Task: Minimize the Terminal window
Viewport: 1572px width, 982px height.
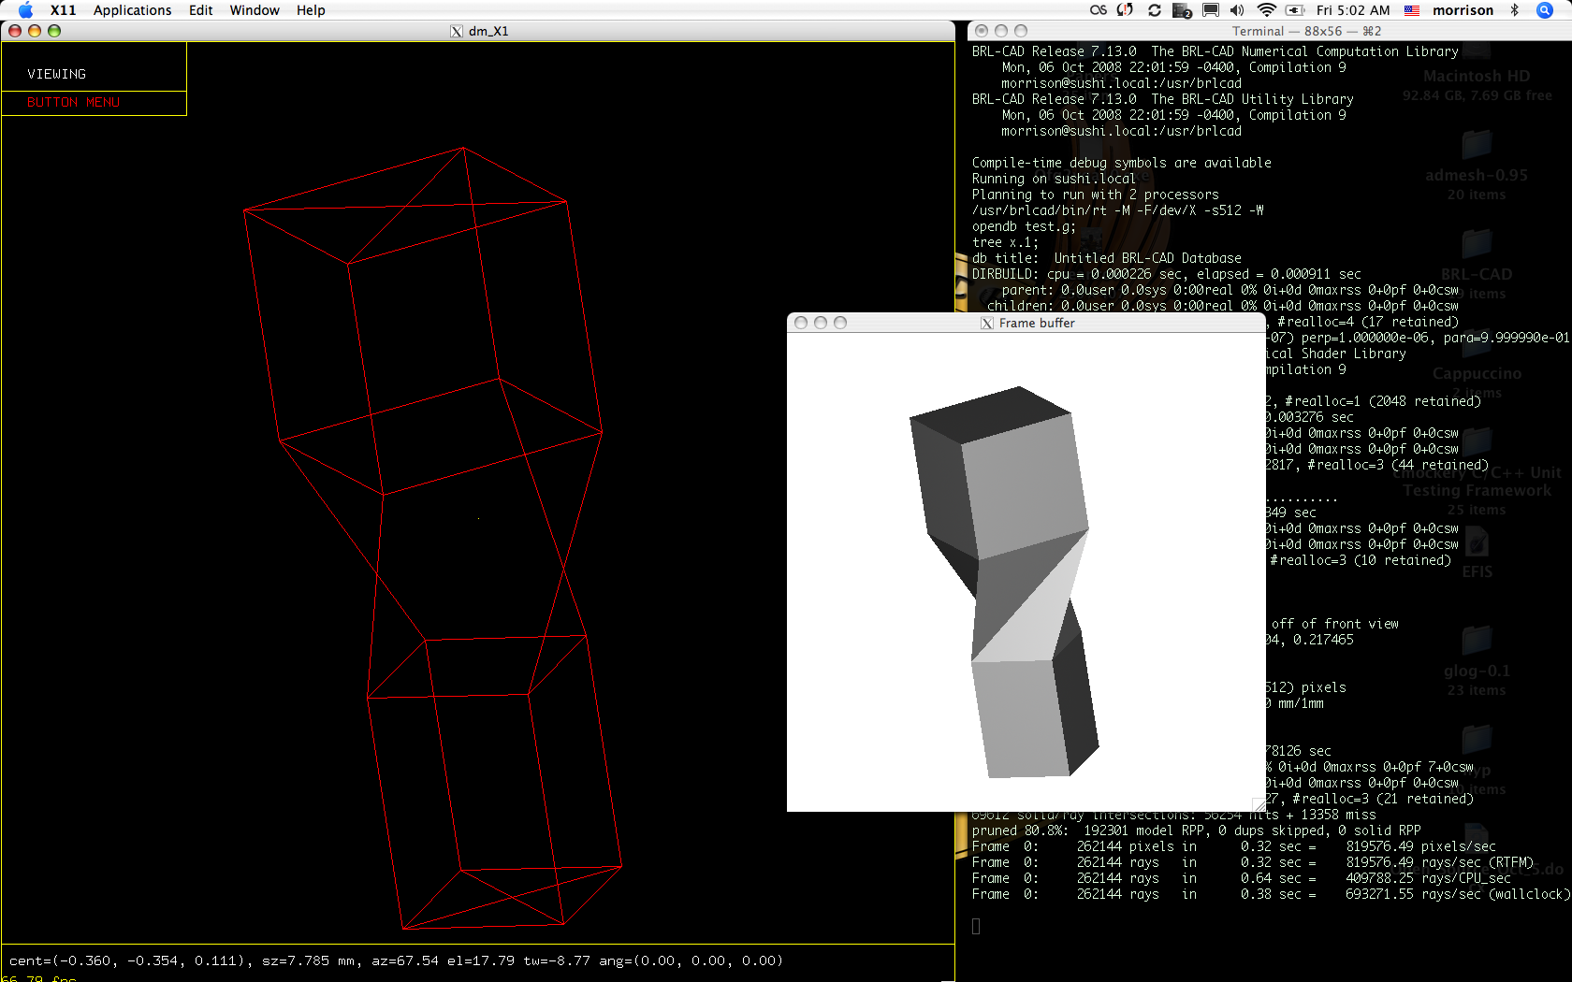Action: pyautogui.click(x=1001, y=31)
